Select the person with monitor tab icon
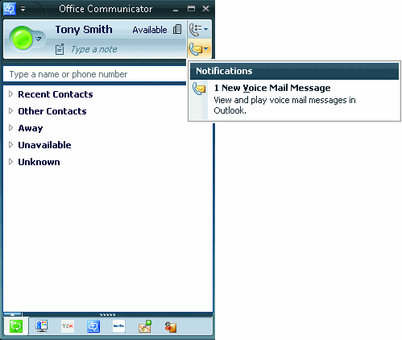 coord(42,326)
